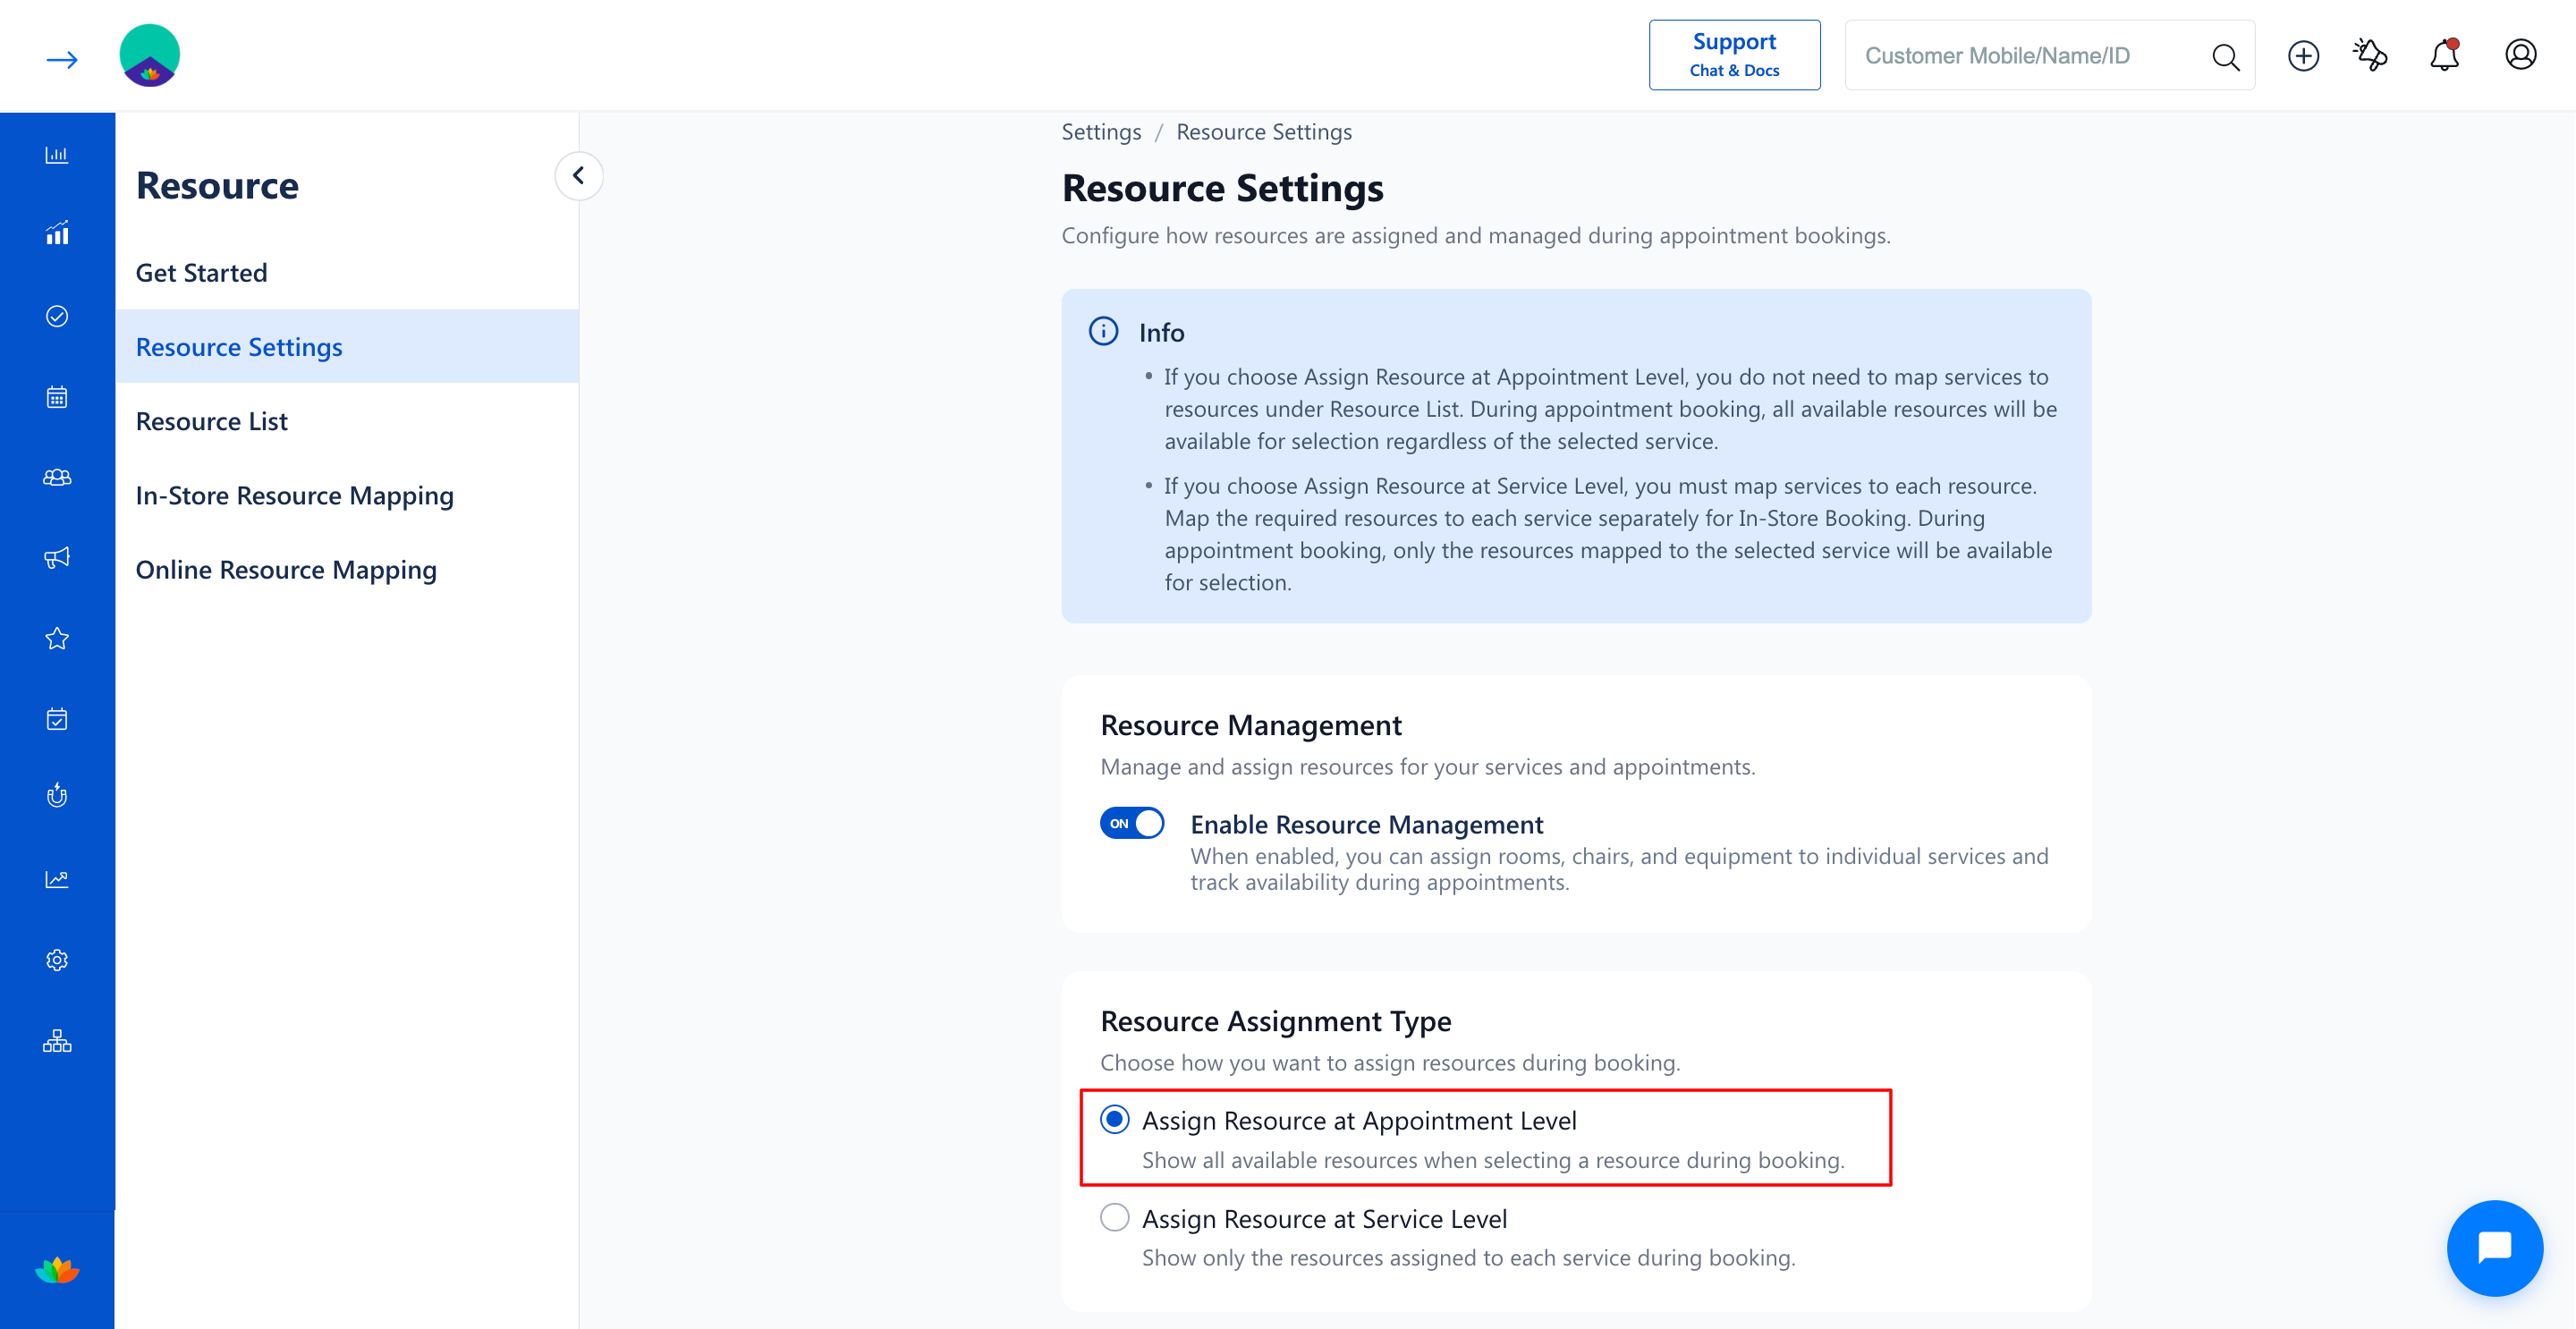Screen dimensions: 2576x1329
Task: Click the plus circle add icon
Action: (2303, 55)
